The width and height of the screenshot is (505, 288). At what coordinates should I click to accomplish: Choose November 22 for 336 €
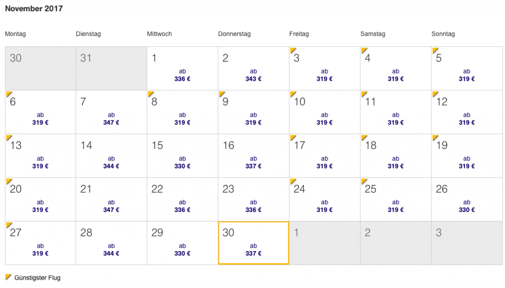pos(182,199)
